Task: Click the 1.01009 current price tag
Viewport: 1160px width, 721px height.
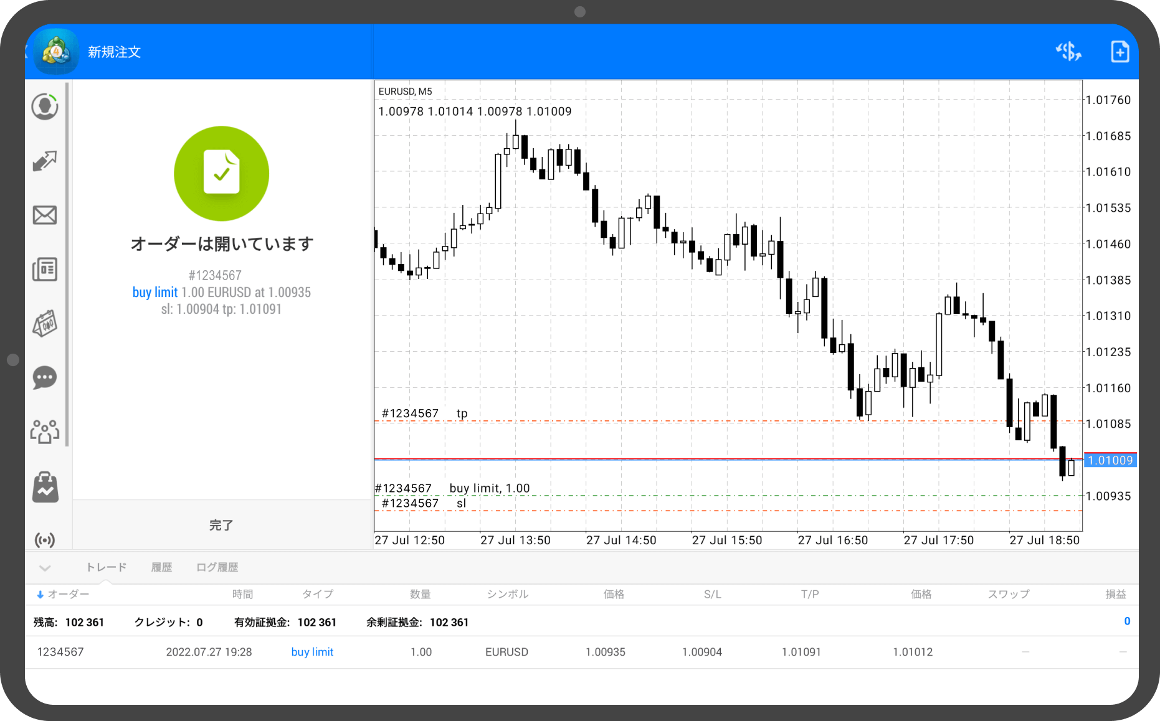Action: [x=1110, y=460]
